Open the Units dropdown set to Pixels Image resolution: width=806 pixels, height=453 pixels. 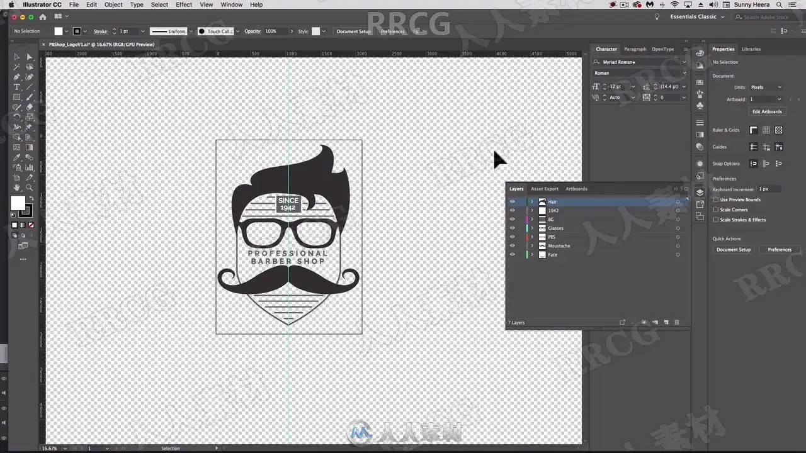766,87
